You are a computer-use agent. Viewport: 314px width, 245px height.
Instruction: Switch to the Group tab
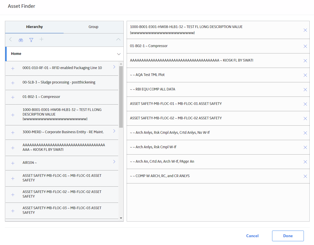click(x=93, y=27)
